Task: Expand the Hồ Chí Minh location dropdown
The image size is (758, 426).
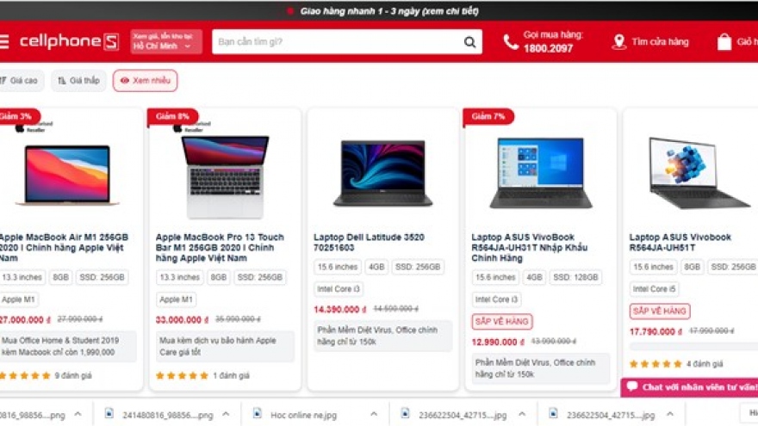Action: pos(166,41)
